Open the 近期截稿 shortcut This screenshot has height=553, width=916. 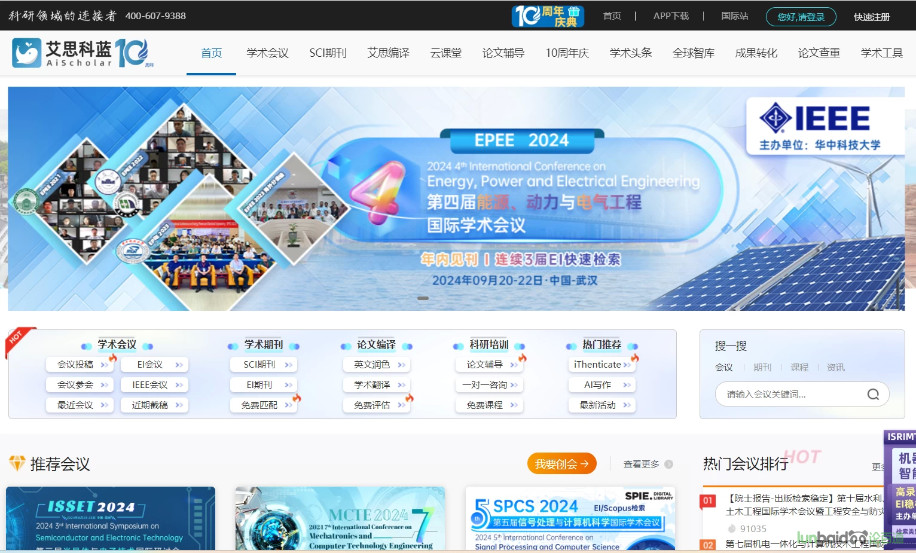155,405
